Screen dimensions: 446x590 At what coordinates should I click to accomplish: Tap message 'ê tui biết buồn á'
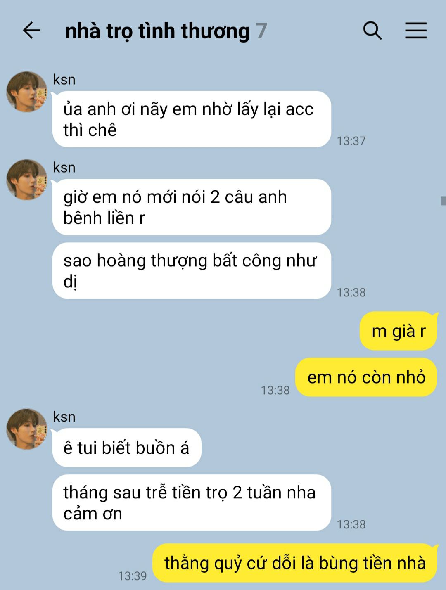click(x=127, y=448)
